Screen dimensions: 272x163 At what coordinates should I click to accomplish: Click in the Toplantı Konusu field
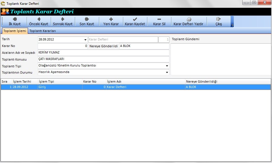pos(103,59)
